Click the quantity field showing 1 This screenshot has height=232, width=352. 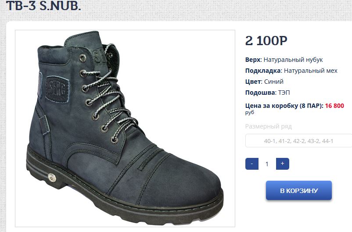point(267,164)
